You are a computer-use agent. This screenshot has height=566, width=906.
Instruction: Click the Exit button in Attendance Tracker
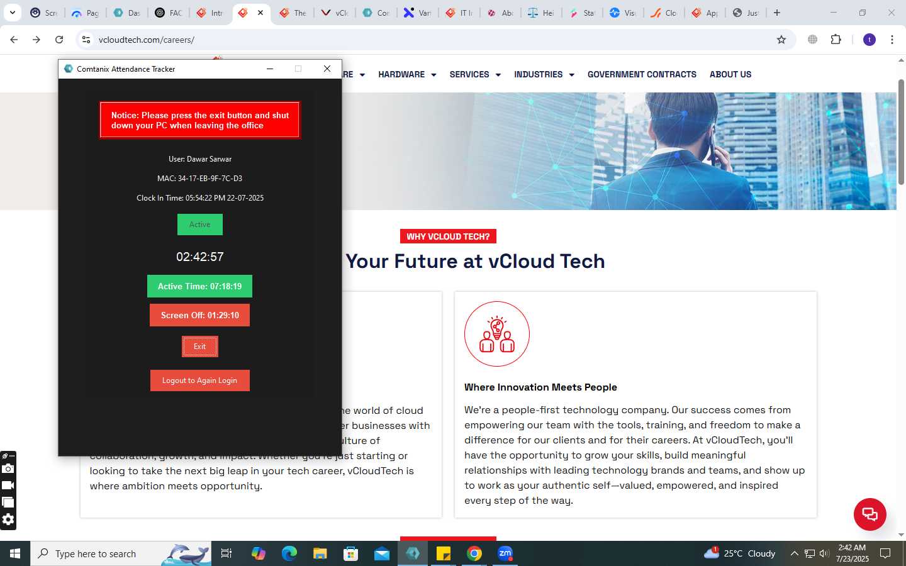[200, 347]
